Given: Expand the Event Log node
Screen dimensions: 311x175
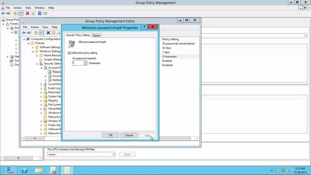Looking at the screenshot, I should point(41,88).
